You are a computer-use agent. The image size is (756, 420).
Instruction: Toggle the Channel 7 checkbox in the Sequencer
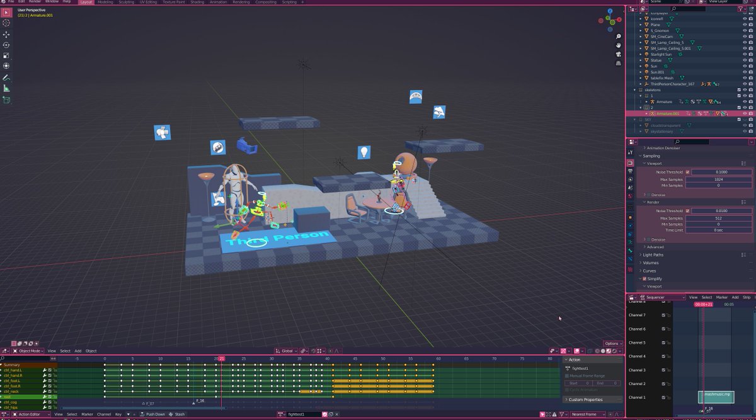tap(663, 315)
